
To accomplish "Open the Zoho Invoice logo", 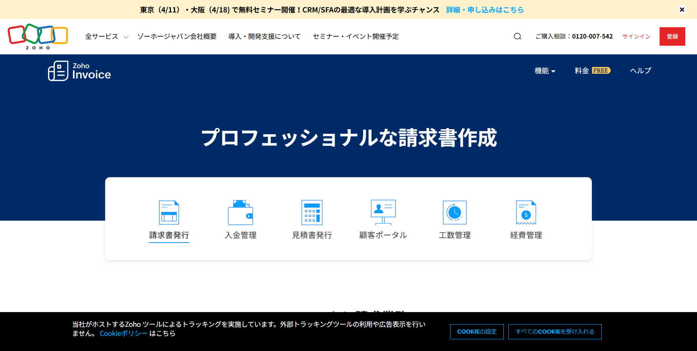I will (x=79, y=71).
